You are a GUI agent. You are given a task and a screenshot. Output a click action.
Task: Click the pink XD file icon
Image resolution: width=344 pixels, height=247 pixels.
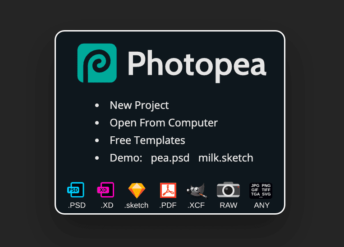click(105, 190)
